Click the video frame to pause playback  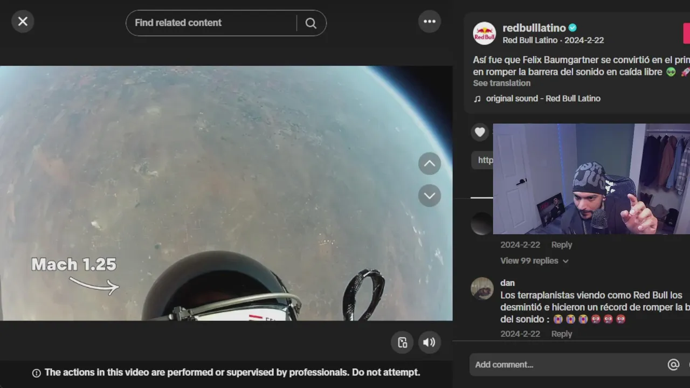226,193
